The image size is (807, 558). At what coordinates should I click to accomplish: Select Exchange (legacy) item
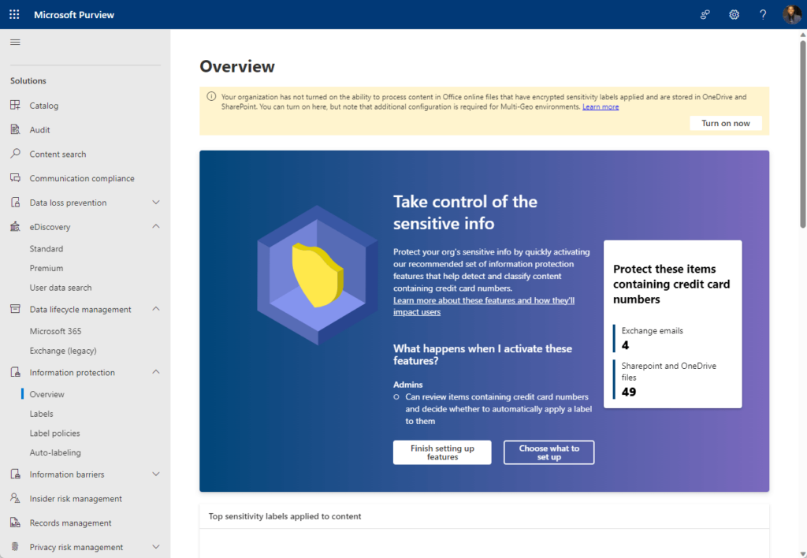point(63,351)
